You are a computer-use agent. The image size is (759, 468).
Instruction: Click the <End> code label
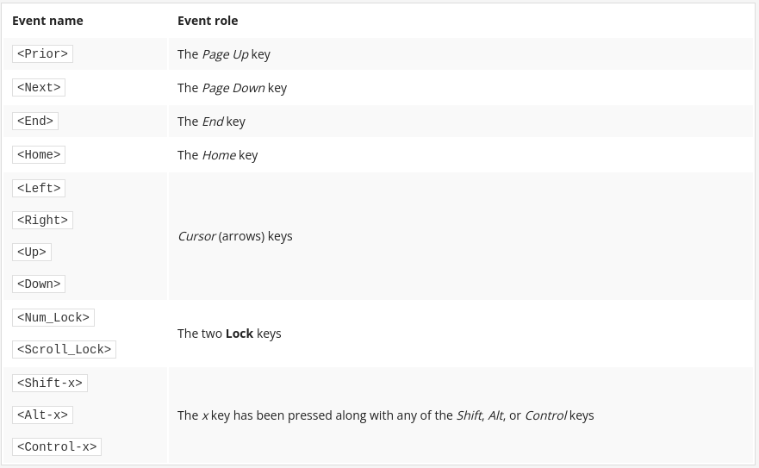pos(35,122)
